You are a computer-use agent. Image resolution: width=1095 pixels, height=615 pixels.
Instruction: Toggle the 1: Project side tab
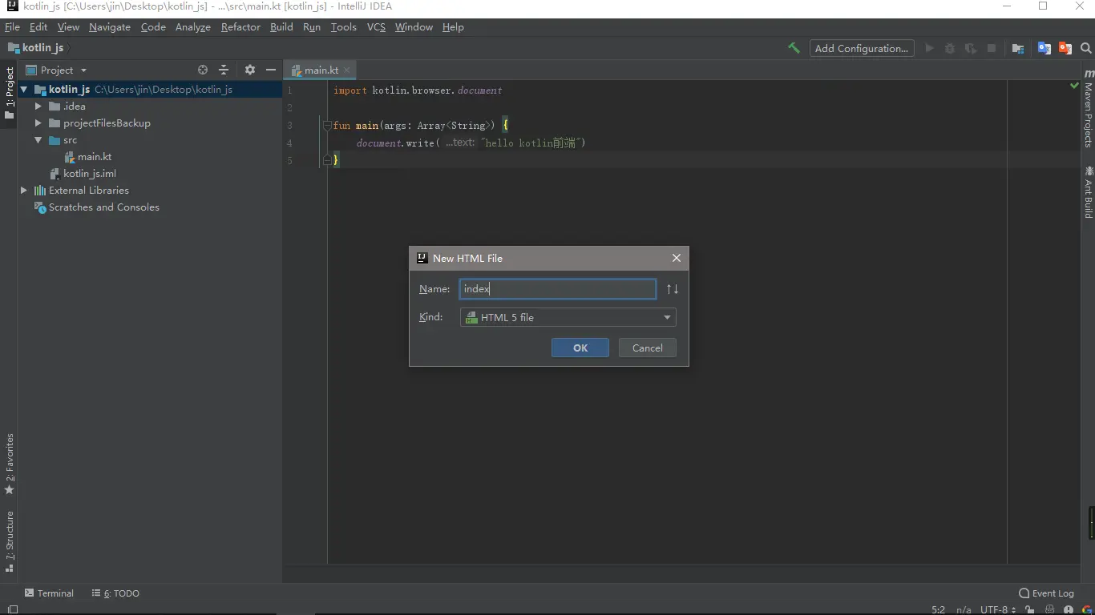(x=10, y=93)
